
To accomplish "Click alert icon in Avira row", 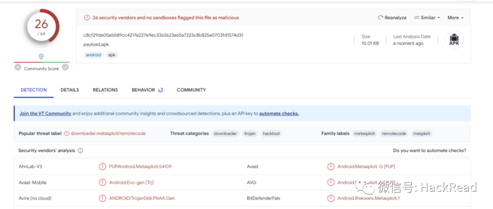I will pyautogui.click(x=103, y=199).
